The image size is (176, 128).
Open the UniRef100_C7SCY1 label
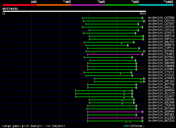(x=161, y=72)
